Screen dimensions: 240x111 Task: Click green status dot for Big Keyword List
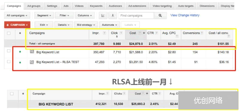[20, 52]
